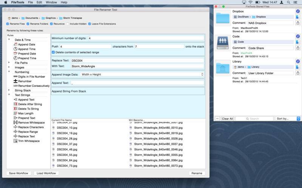Click Minimum number of digits field
The height and width of the screenshot is (188, 302).
point(146,38)
